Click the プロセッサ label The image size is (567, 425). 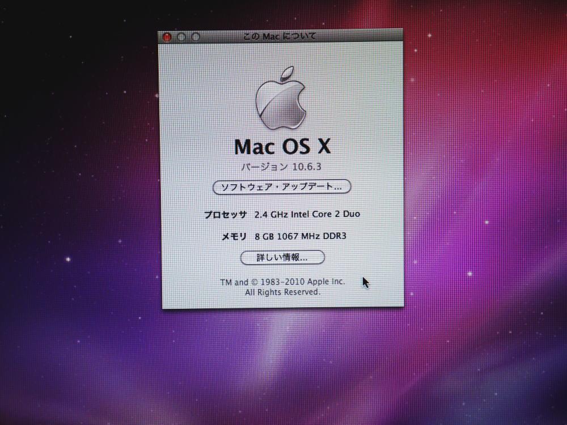(x=226, y=215)
